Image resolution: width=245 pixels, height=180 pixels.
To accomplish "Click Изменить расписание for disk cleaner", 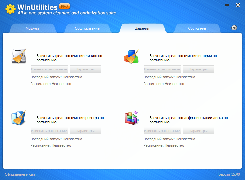I will click(49, 69).
